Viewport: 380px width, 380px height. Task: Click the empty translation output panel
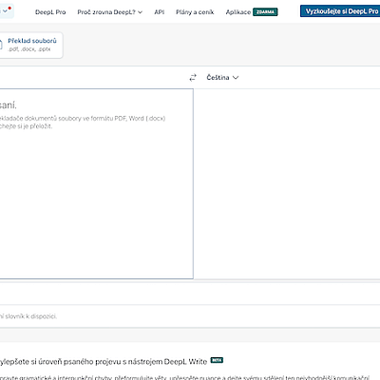coord(287,183)
